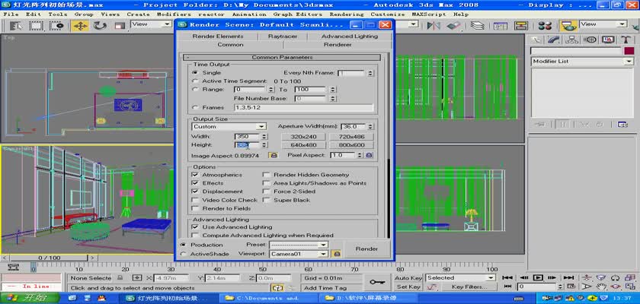Toggle Maximize Viewport icon

(x=630, y=287)
